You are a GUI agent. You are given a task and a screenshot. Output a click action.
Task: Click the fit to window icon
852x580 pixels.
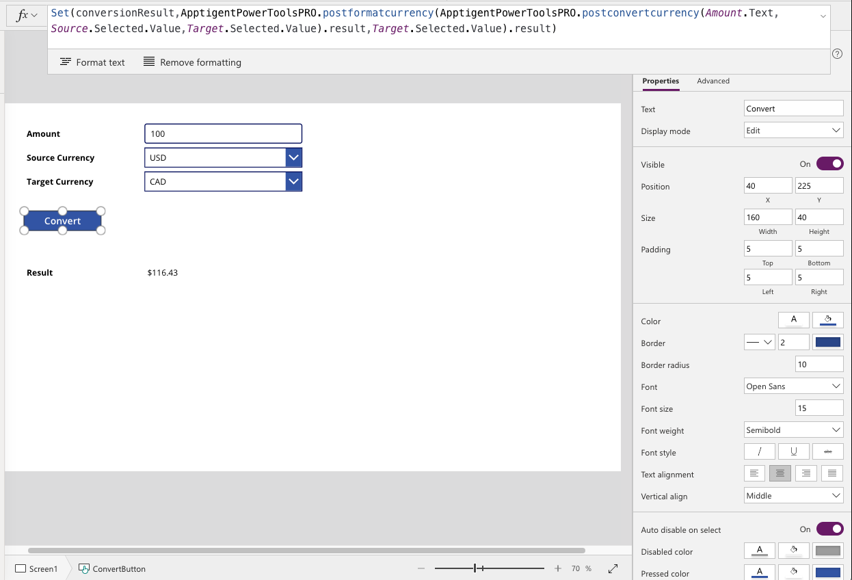(613, 568)
